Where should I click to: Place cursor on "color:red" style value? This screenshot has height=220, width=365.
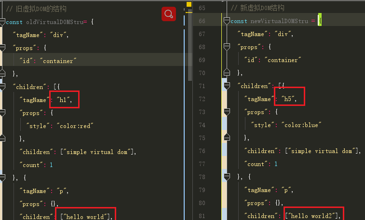74,126
